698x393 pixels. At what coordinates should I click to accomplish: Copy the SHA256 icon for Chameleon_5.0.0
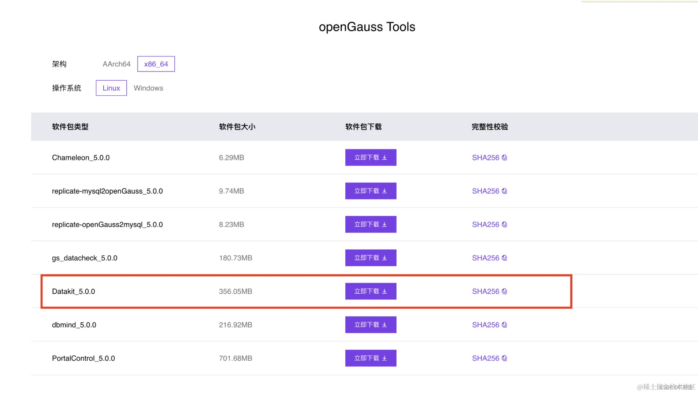[x=504, y=157]
